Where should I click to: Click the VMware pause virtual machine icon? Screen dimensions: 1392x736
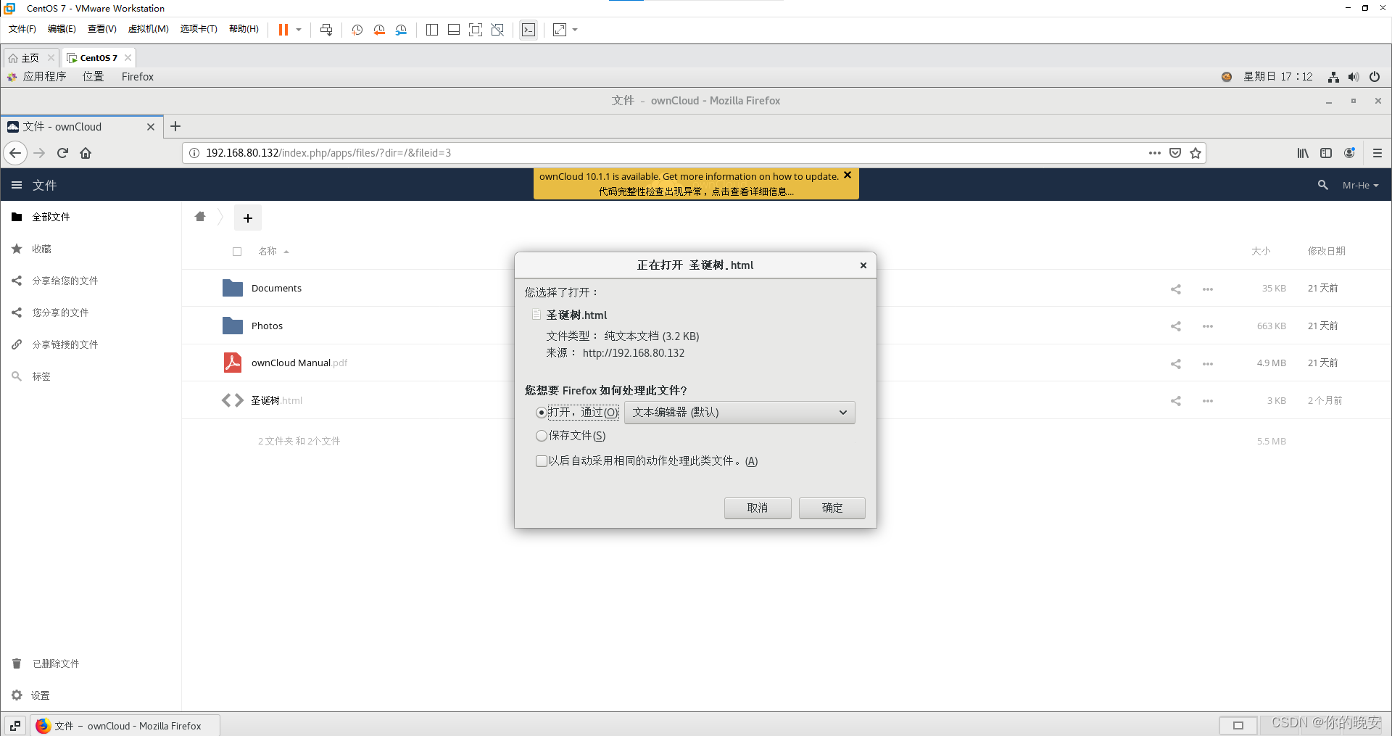283,30
